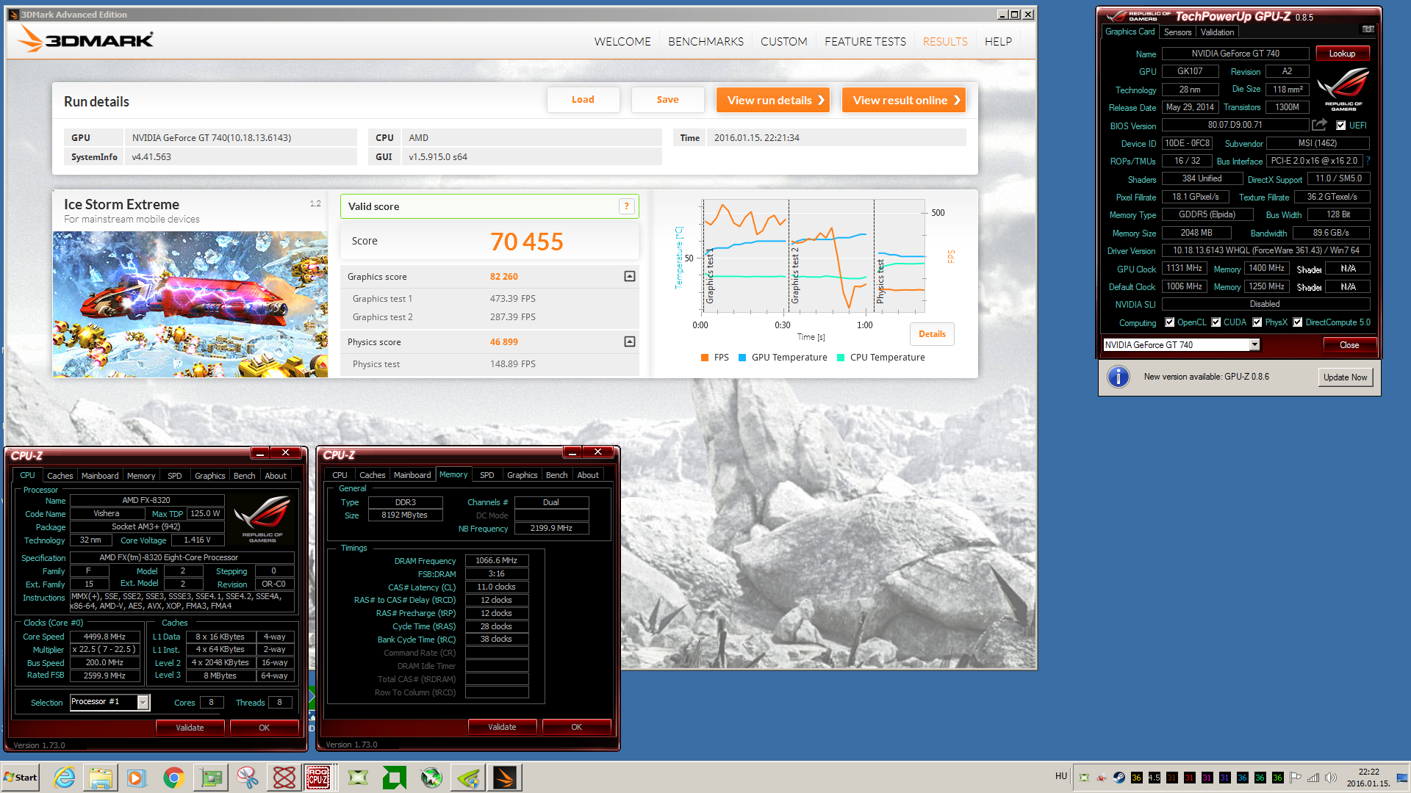The height and width of the screenshot is (793, 1411).
Task: Open Windows Explorer folder icon on taskbar
Action: click(101, 778)
